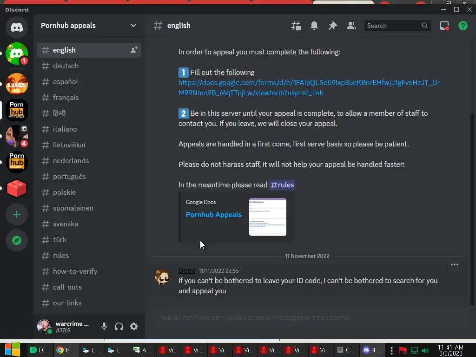
Task: Select the polskie channel
Action: 89,192
